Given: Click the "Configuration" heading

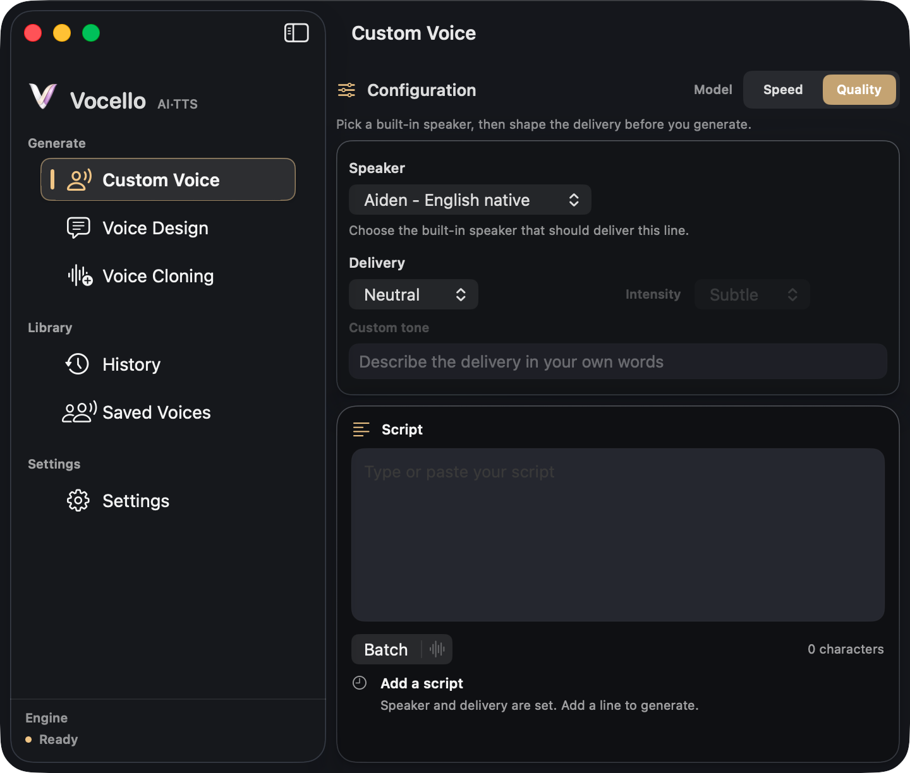Looking at the screenshot, I should 422,90.
